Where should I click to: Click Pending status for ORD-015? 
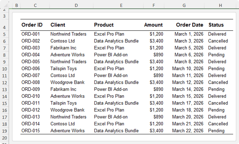[216, 131]
